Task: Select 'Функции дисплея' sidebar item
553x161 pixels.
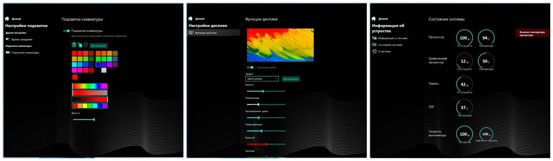Action: [214, 33]
